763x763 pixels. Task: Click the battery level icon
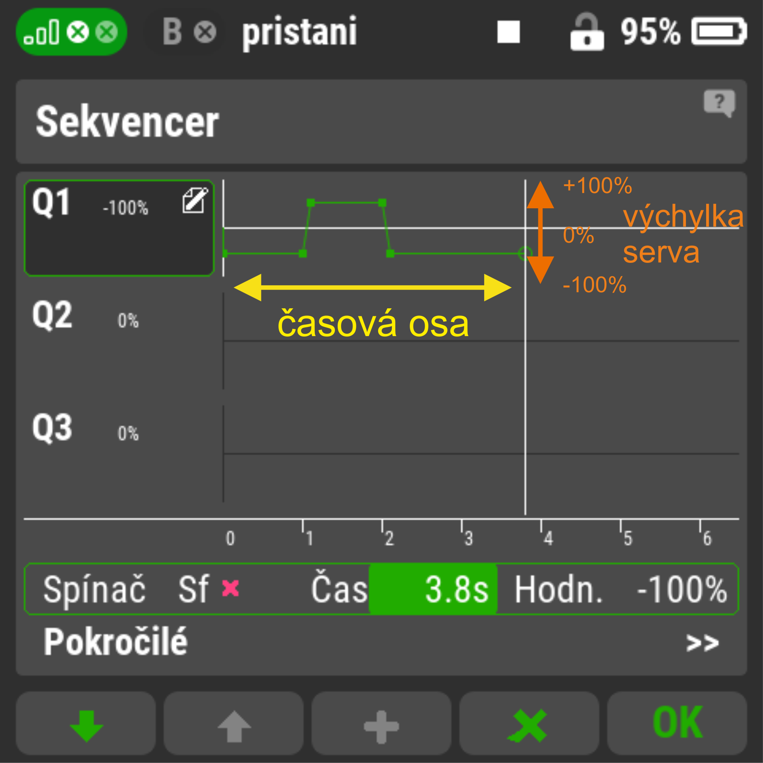719,31
